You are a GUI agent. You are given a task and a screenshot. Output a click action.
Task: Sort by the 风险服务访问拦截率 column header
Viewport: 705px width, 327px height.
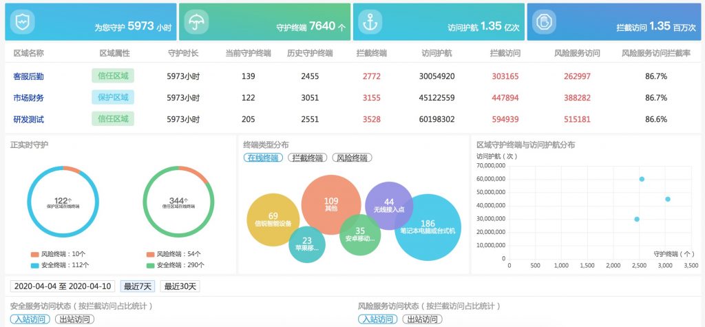coord(656,53)
